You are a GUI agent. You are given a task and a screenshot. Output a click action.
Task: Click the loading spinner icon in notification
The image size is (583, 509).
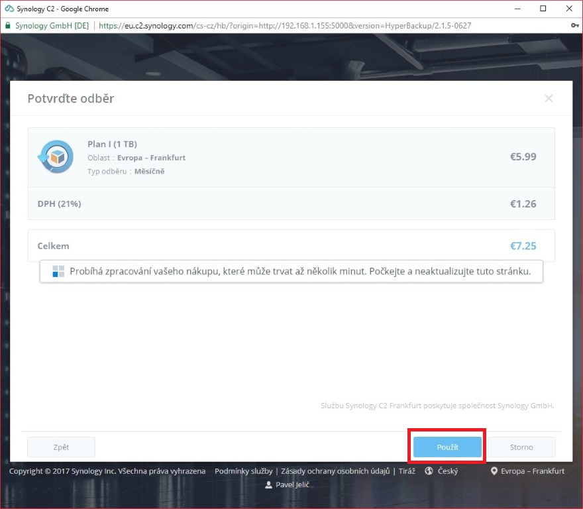(58, 271)
